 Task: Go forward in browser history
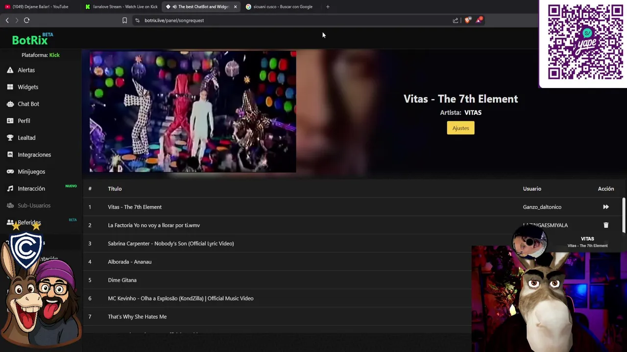click(17, 20)
